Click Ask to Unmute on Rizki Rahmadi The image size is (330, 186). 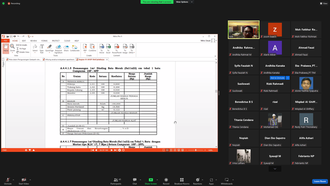coord(277,78)
